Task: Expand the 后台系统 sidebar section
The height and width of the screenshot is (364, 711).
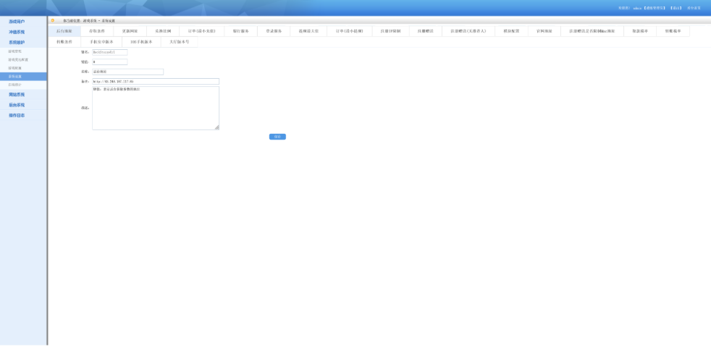Action: pos(17,105)
